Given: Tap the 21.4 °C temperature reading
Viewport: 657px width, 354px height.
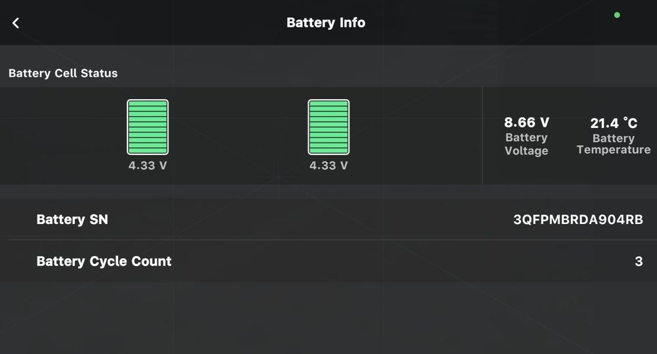Looking at the screenshot, I should click(614, 123).
